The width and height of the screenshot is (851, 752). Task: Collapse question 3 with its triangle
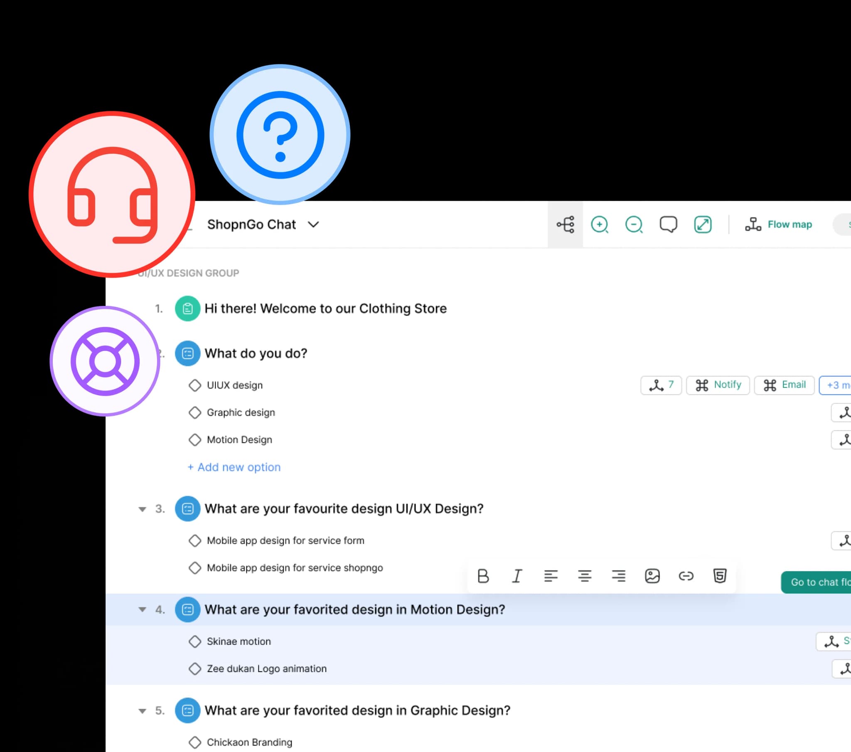(x=143, y=509)
